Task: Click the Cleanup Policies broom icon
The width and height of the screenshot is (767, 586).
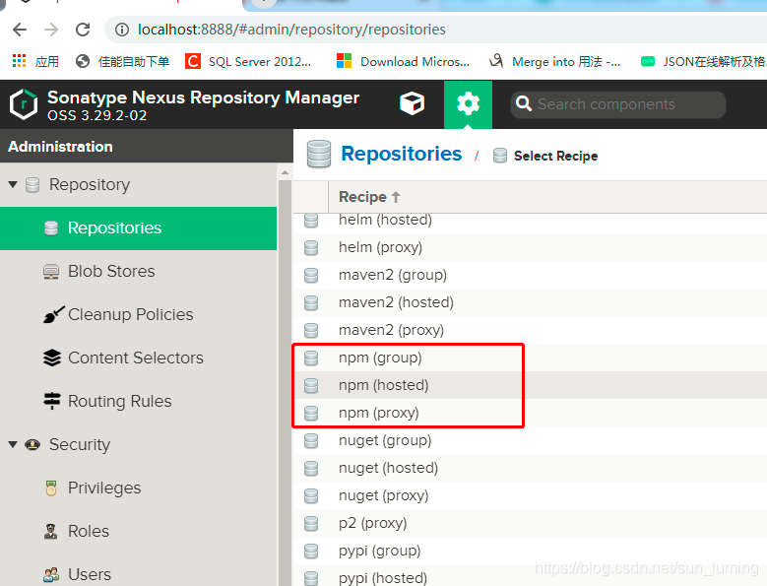Action: coord(53,314)
